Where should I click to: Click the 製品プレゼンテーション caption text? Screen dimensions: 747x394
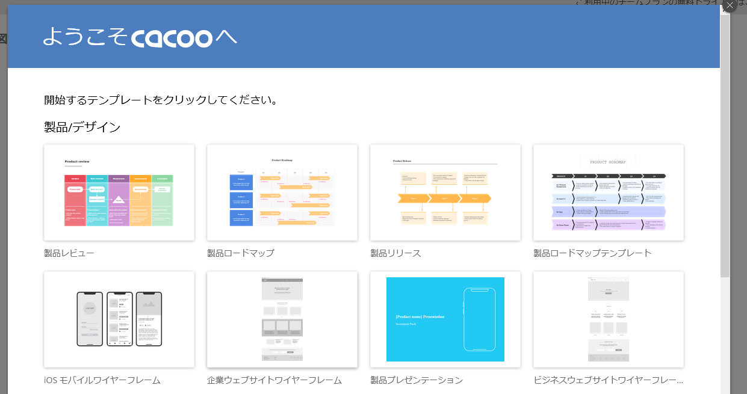pyautogui.click(x=417, y=380)
